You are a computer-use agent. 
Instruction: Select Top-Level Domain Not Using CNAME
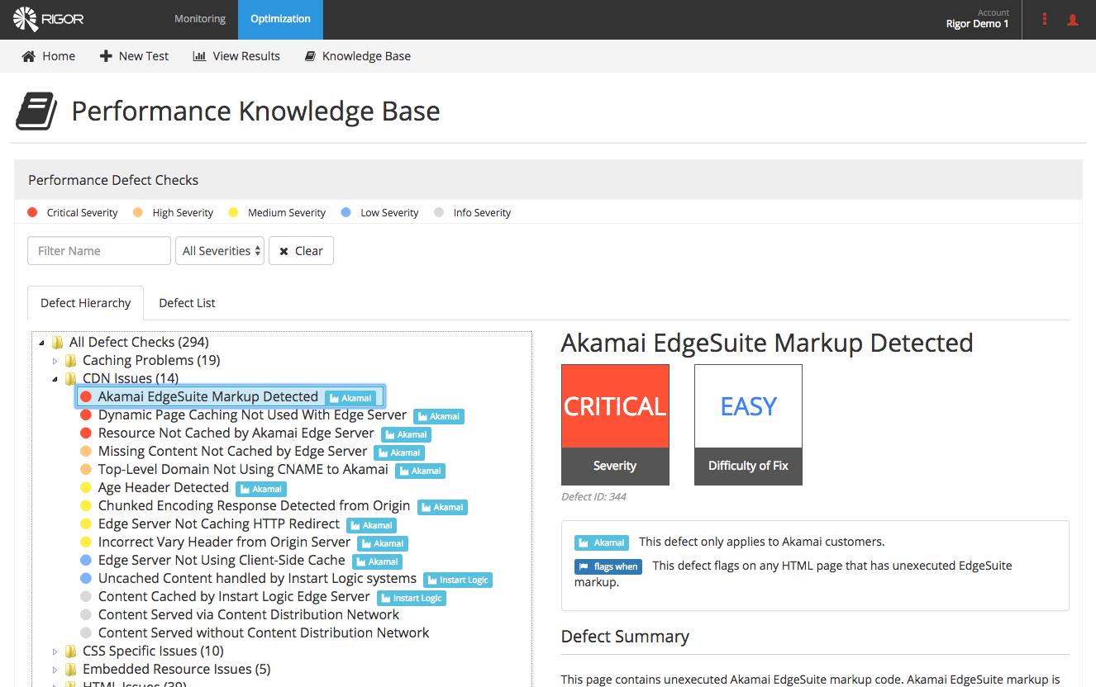coord(243,469)
